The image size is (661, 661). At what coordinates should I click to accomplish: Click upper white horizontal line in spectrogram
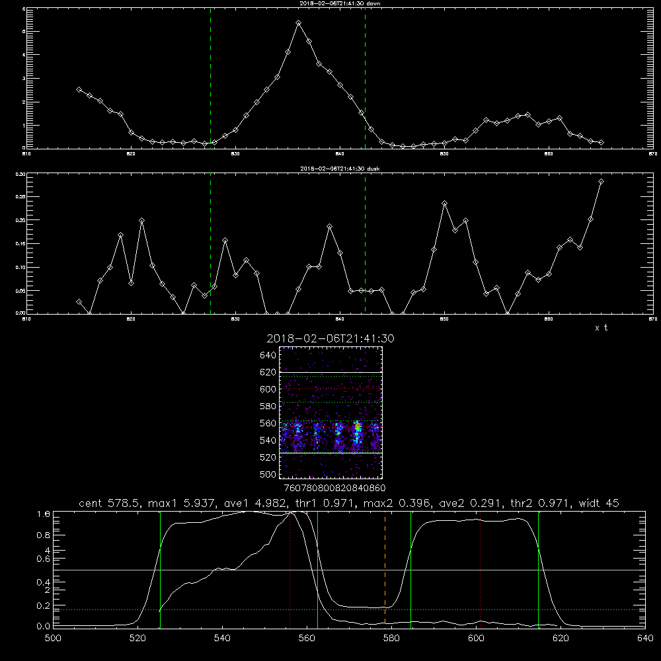pos(330,372)
